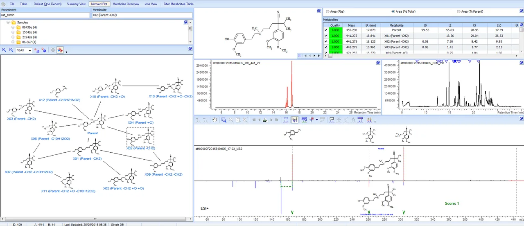Click the metabolites table vertical scrollbar thumb
This screenshot has width=524, height=226.
521,29
